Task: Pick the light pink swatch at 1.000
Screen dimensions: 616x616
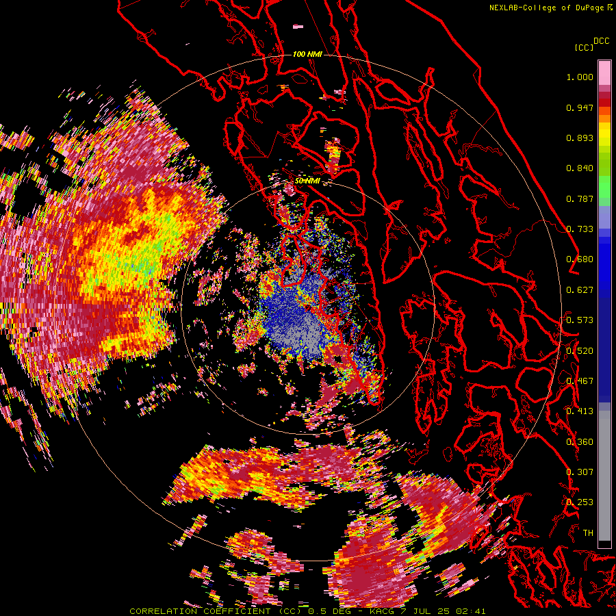Action: [604, 73]
